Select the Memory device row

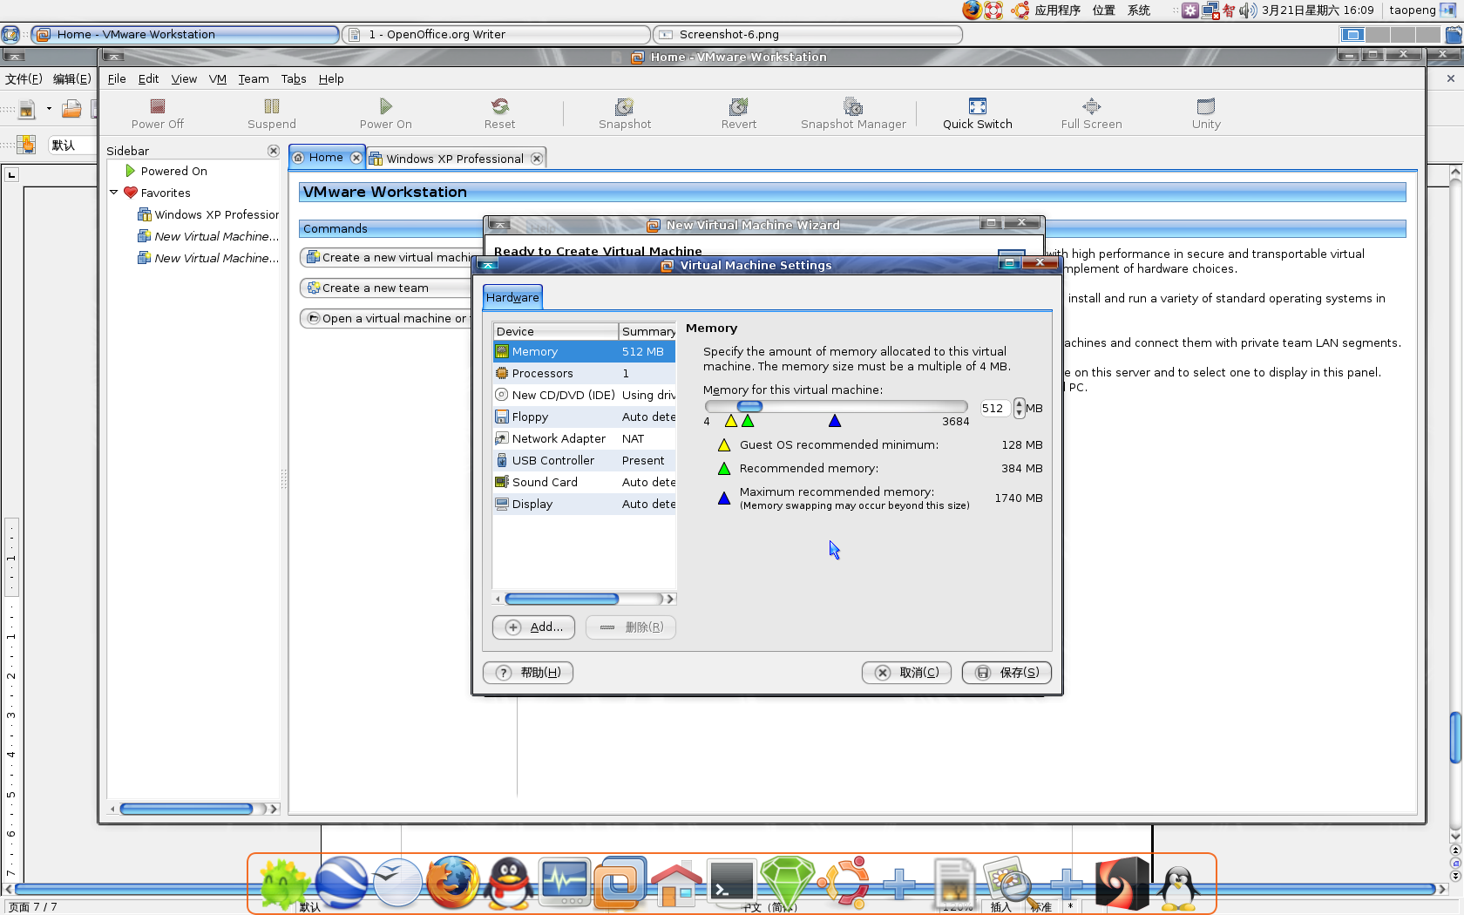[x=584, y=351]
